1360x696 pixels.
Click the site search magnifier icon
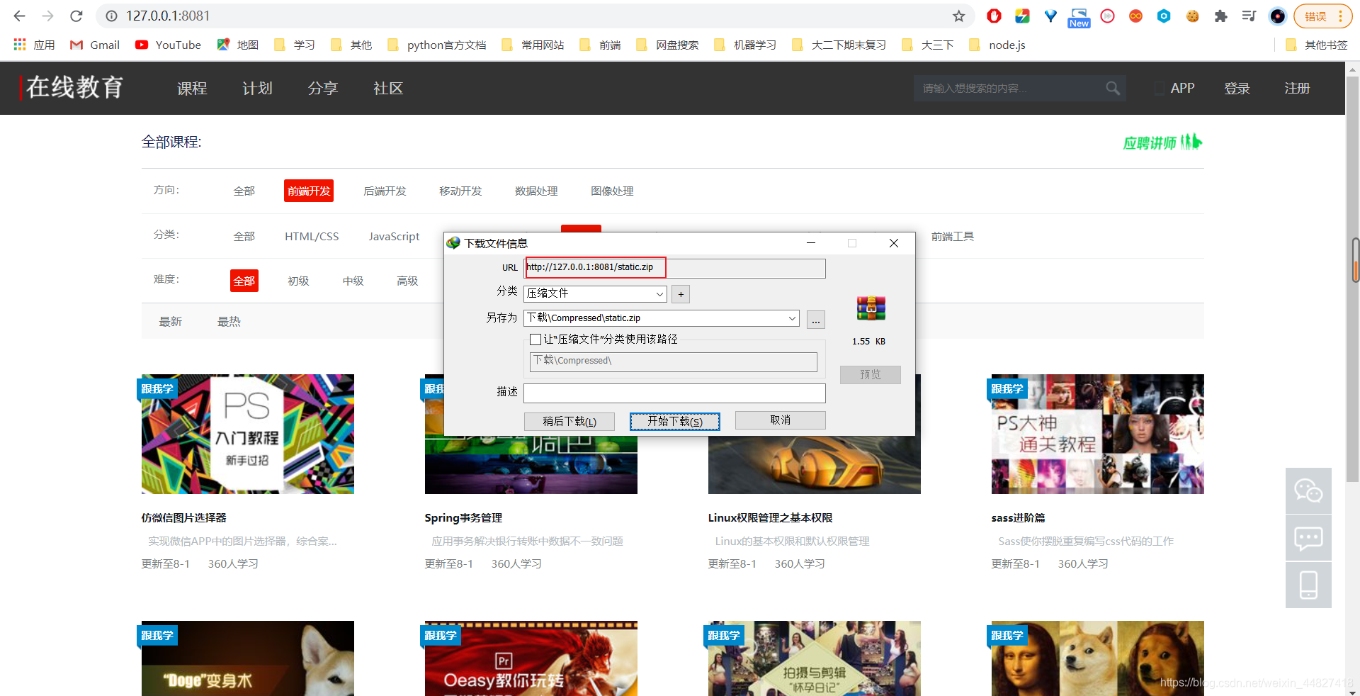1113,88
